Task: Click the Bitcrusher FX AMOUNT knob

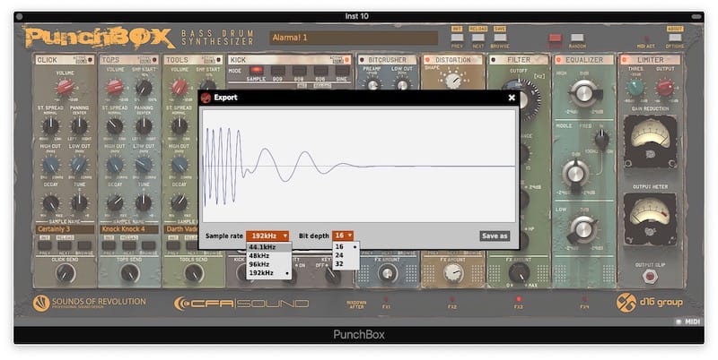Action: click(x=388, y=273)
